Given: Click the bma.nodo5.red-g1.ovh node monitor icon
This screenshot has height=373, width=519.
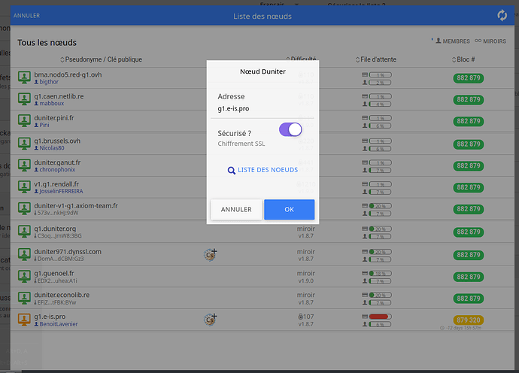Looking at the screenshot, I should (24, 78).
